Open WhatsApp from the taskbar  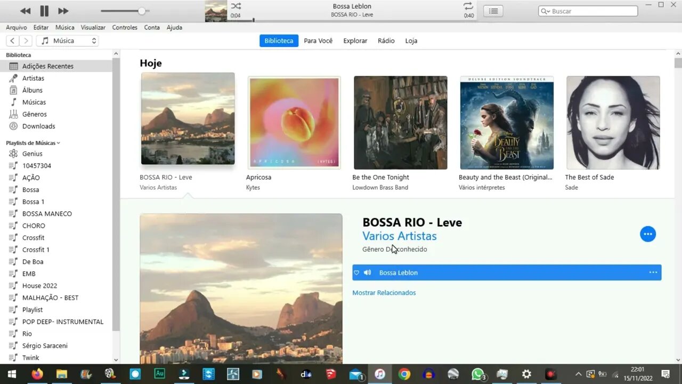point(478,374)
